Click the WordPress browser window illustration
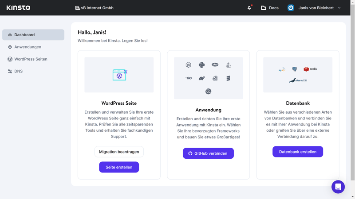This screenshot has height=199, width=355. [119, 75]
